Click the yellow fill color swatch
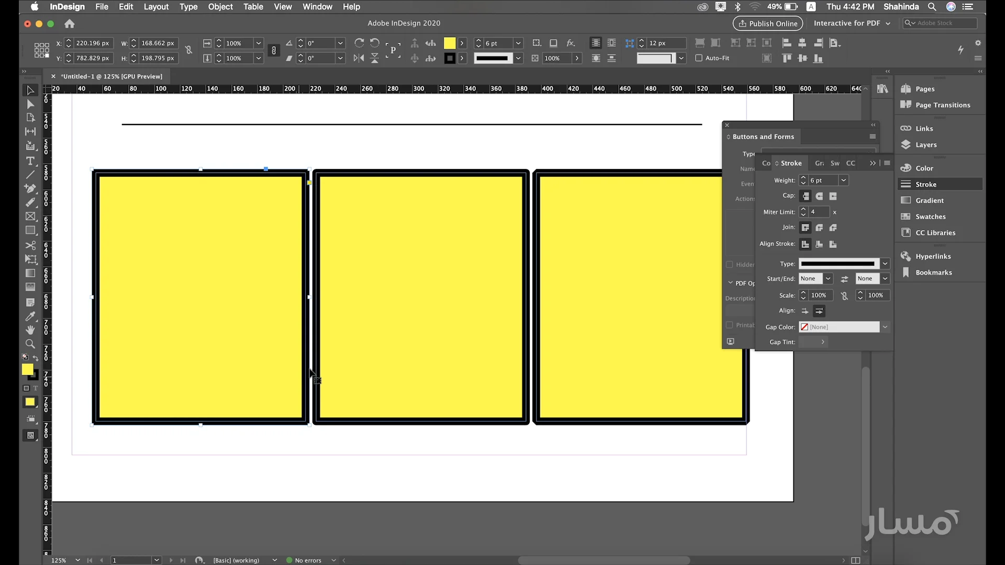This screenshot has height=565, width=1005. tap(28, 370)
